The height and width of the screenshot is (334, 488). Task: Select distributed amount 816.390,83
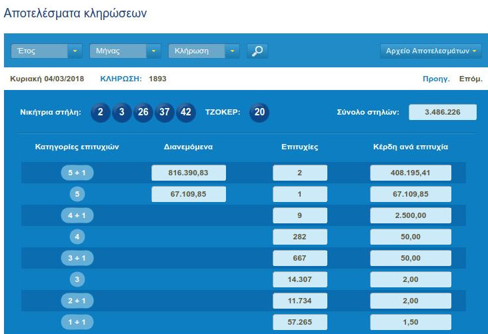click(189, 173)
